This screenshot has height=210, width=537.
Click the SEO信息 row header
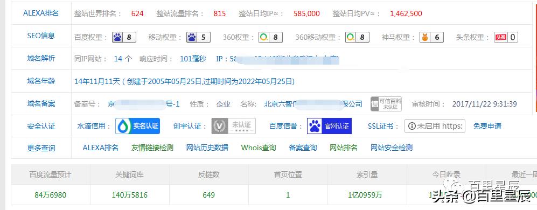[41, 36]
